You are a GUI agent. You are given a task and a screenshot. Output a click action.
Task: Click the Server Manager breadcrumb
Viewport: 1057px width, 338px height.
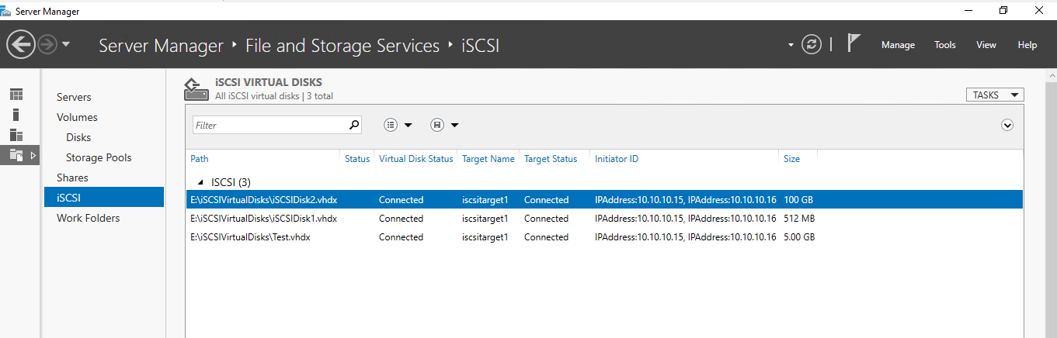pyautogui.click(x=161, y=46)
